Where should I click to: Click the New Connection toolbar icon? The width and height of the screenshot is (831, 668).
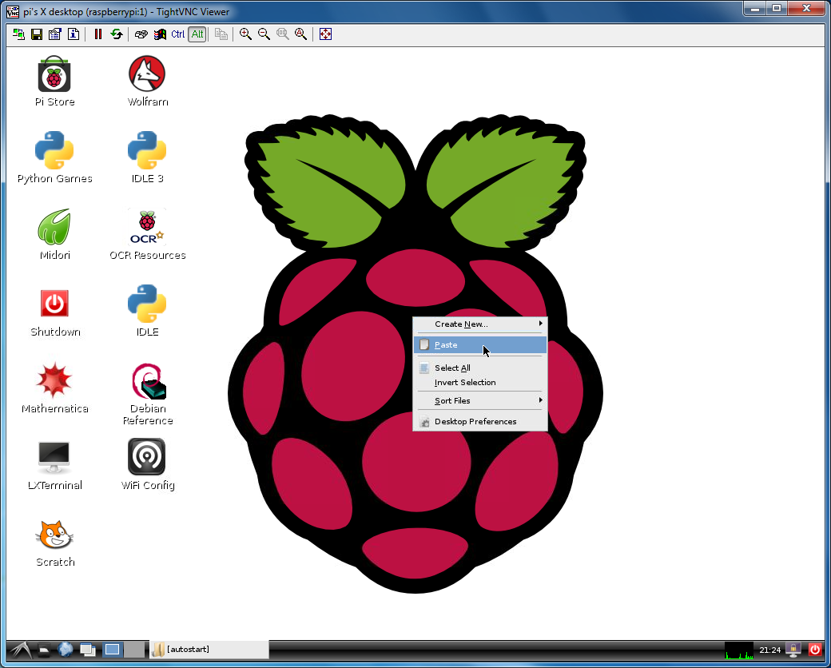coord(18,34)
